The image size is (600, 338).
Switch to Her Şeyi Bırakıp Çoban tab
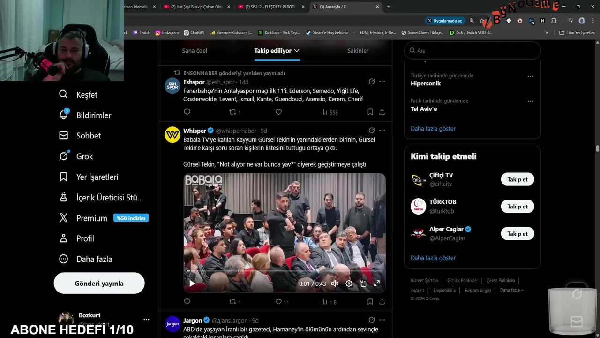[x=197, y=7]
